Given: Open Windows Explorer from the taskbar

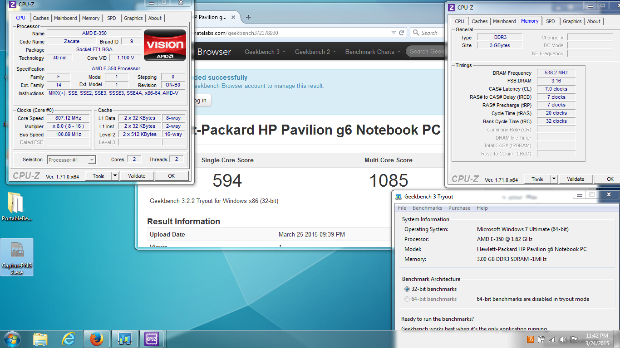Looking at the screenshot, I should click(40, 339).
